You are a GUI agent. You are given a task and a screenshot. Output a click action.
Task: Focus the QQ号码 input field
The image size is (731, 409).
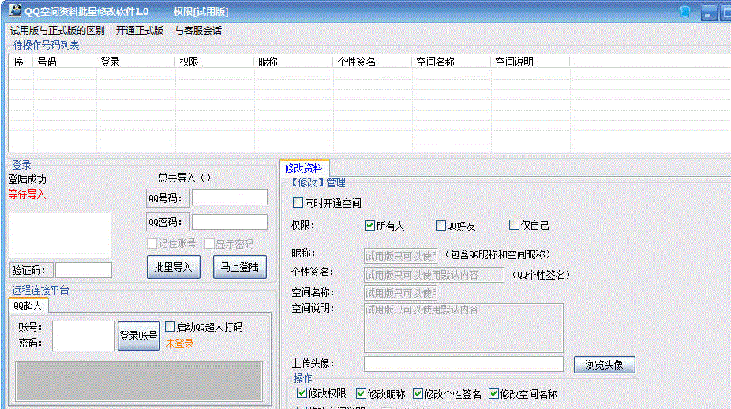tap(230, 197)
